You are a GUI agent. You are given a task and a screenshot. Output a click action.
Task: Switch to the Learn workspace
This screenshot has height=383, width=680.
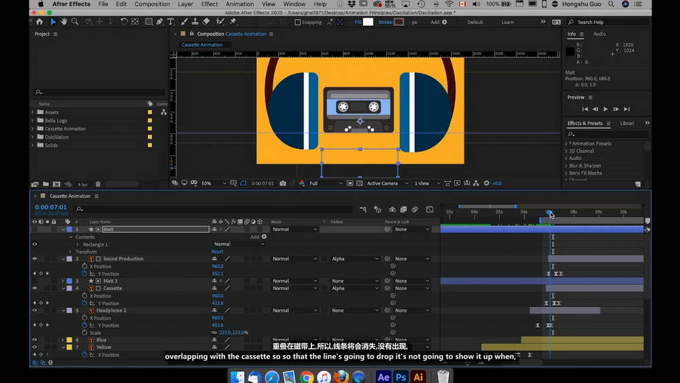tap(507, 22)
